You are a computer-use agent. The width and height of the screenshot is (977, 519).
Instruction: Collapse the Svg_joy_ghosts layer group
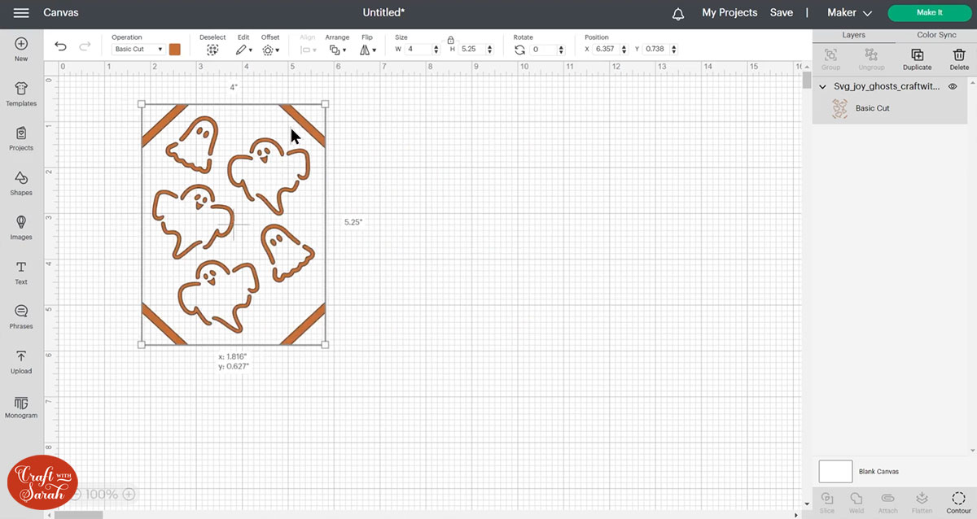(822, 86)
